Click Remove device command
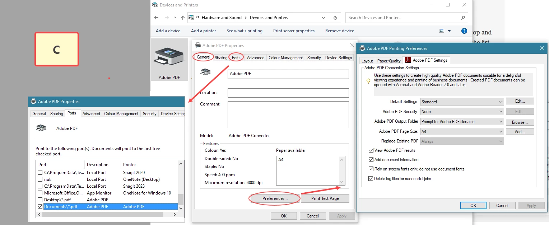Screen dimensions: 549x225 coord(339,31)
